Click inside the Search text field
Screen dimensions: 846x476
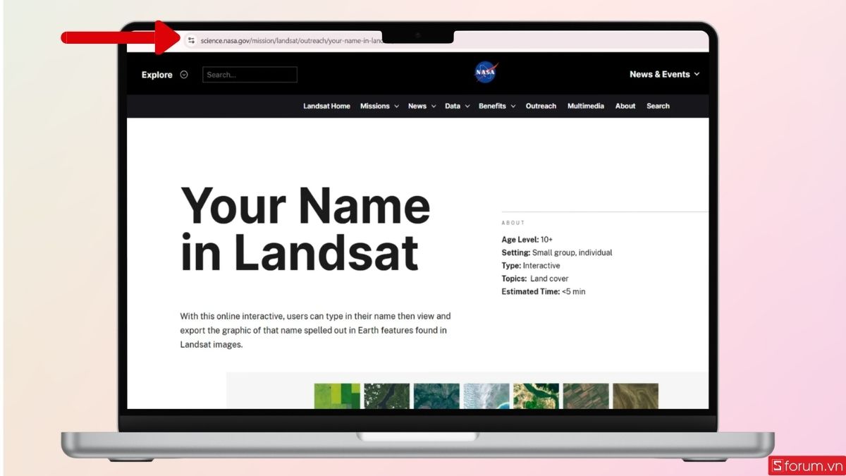(250, 74)
